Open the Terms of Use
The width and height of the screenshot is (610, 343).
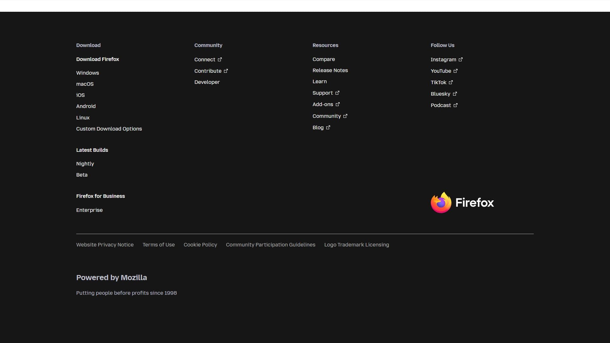(159, 245)
